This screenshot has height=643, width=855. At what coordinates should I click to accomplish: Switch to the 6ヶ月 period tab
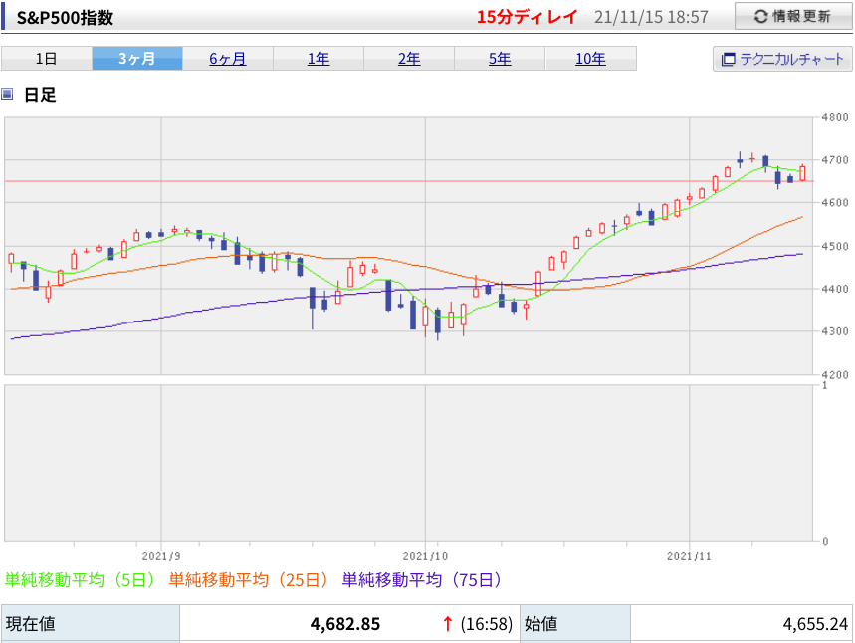click(x=227, y=59)
